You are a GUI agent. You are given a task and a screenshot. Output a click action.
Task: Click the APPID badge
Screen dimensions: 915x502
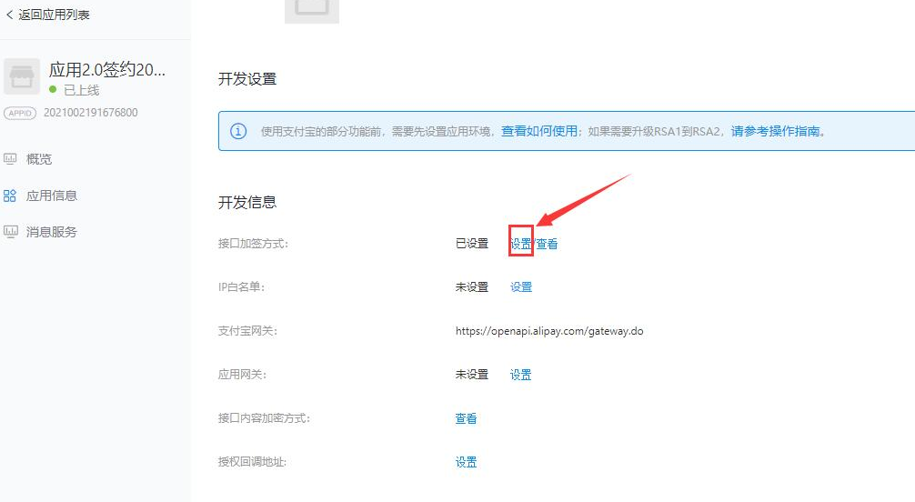coord(20,114)
